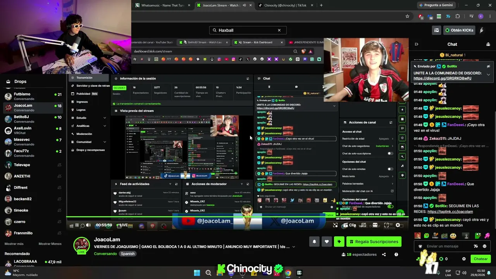Viewport: 496px width, 279px height.
Task: Open browser extensions puzzle menu
Action: tap(458, 16)
